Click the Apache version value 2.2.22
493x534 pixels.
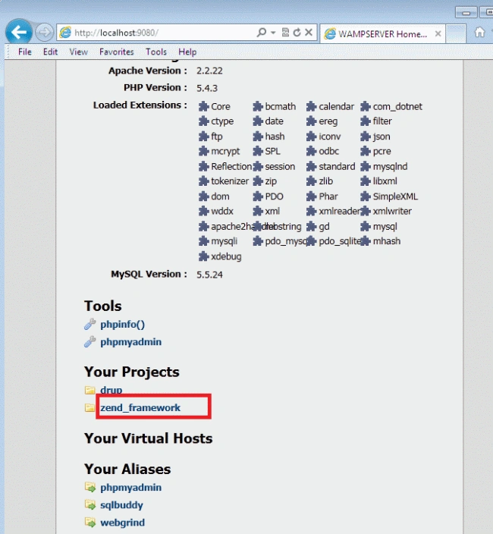209,71
